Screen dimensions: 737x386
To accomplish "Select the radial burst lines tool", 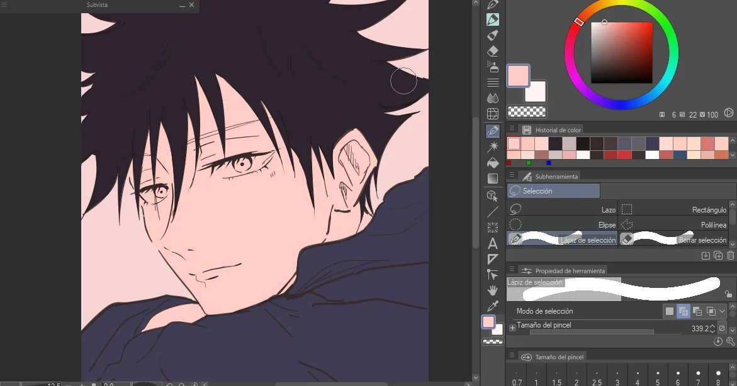I will pyautogui.click(x=493, y=228).
